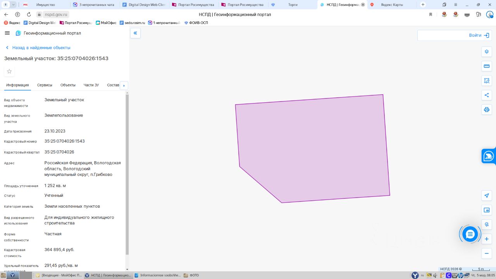Close the НСПД browser tab

click(363, 5)
